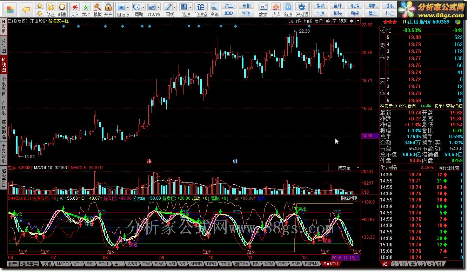
Task: Click the 查看详细 link
Action: 454,106
